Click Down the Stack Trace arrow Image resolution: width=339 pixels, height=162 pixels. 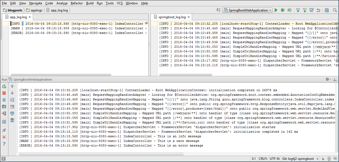[x=12, y=93]
